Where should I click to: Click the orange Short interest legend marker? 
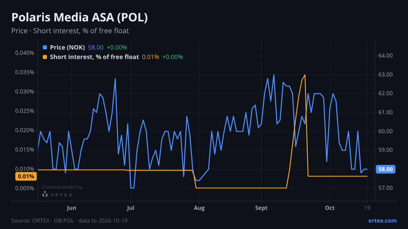[45, 57]
